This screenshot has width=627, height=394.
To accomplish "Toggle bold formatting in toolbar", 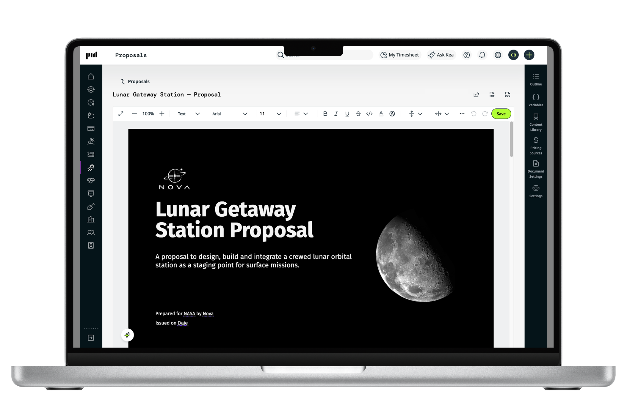I will [325, 114].
